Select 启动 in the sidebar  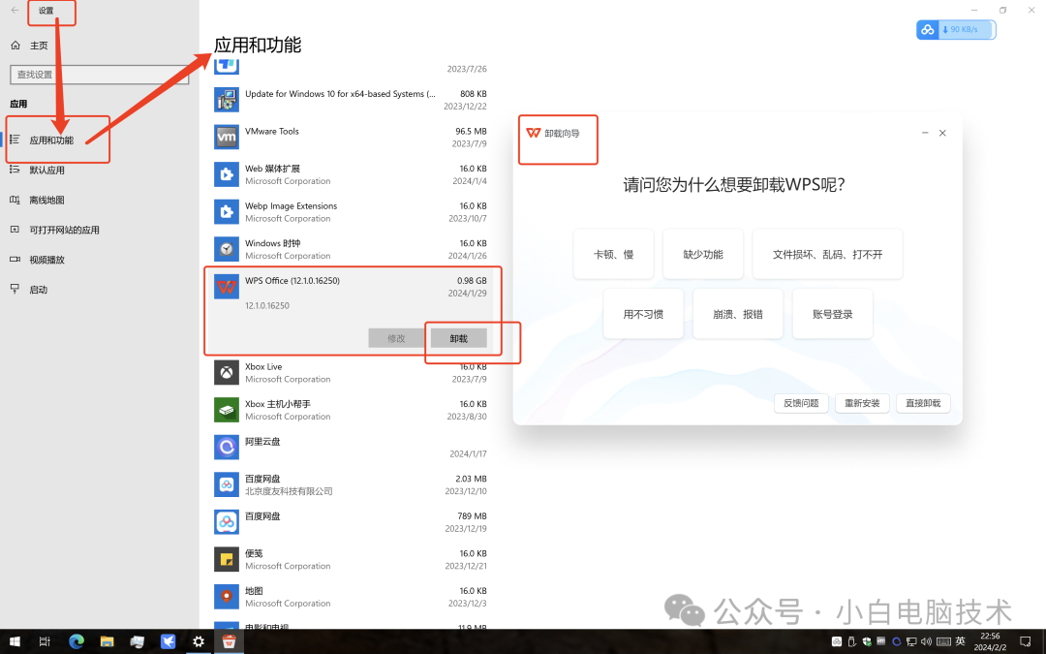point(38,290)
